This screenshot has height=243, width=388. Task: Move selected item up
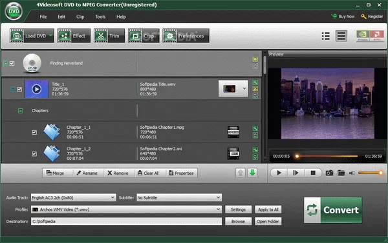[x=241, y=173]
